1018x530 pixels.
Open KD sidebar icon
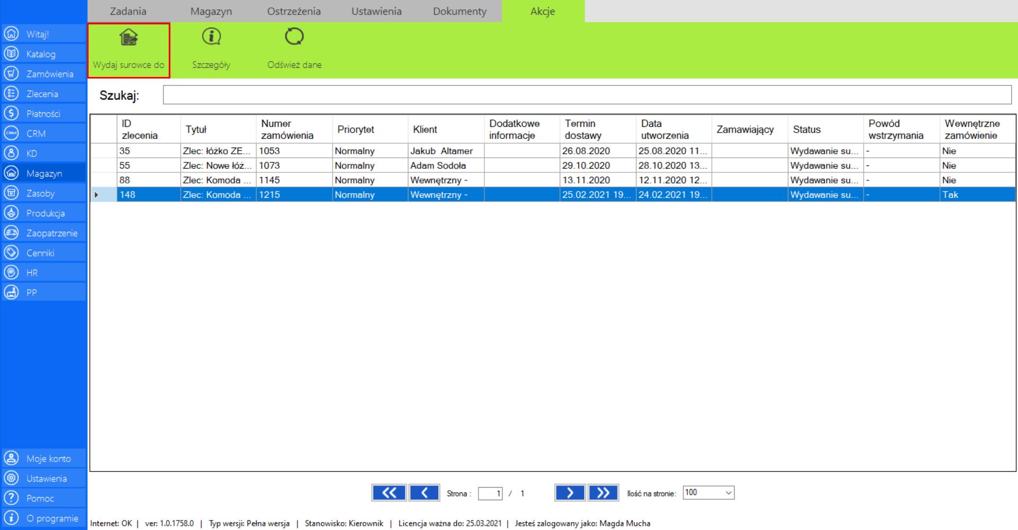tap(11, 153)
